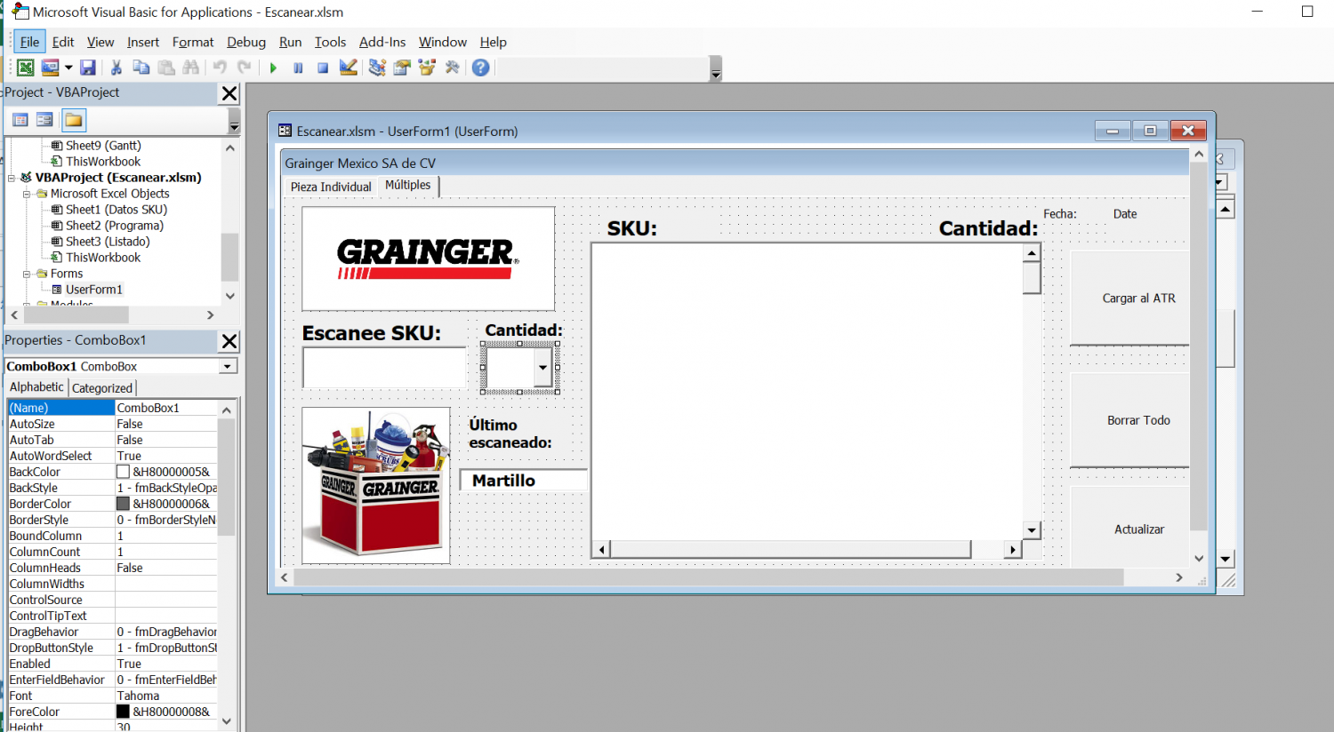Click the View Microsoft Excel icon
Screen dimensions: 1334x732
point(26,68)
